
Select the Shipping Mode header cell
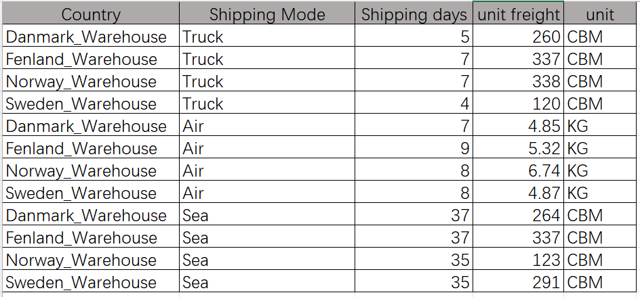(267, 13)
